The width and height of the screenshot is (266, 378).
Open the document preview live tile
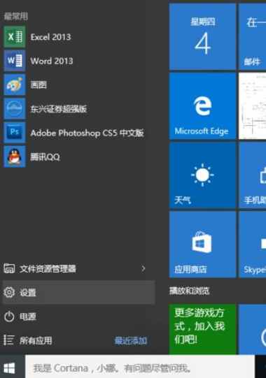252,106
